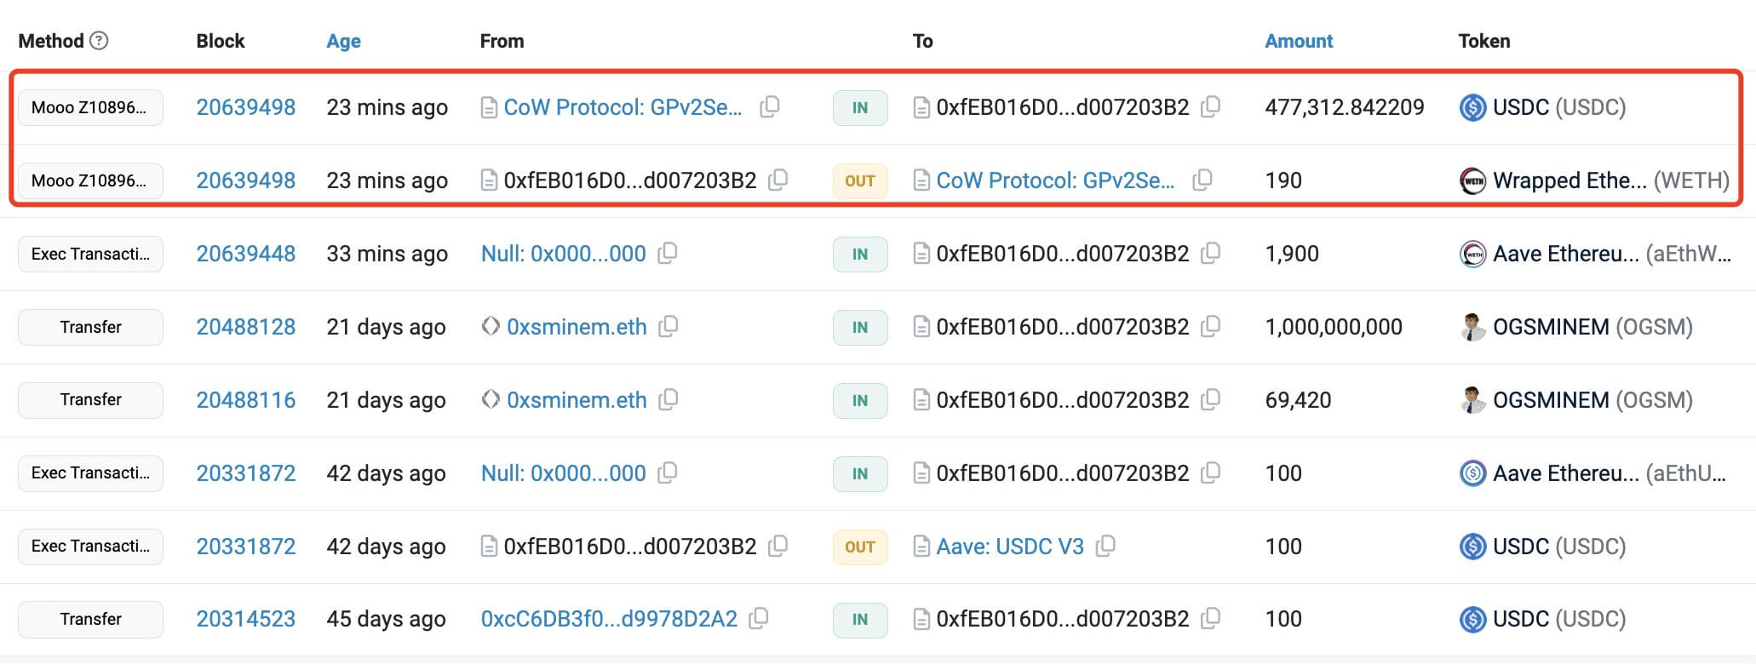Sort transfers by the Age column header
Image resolution: width=1756 pixels, height=664 pixels.
343,41
